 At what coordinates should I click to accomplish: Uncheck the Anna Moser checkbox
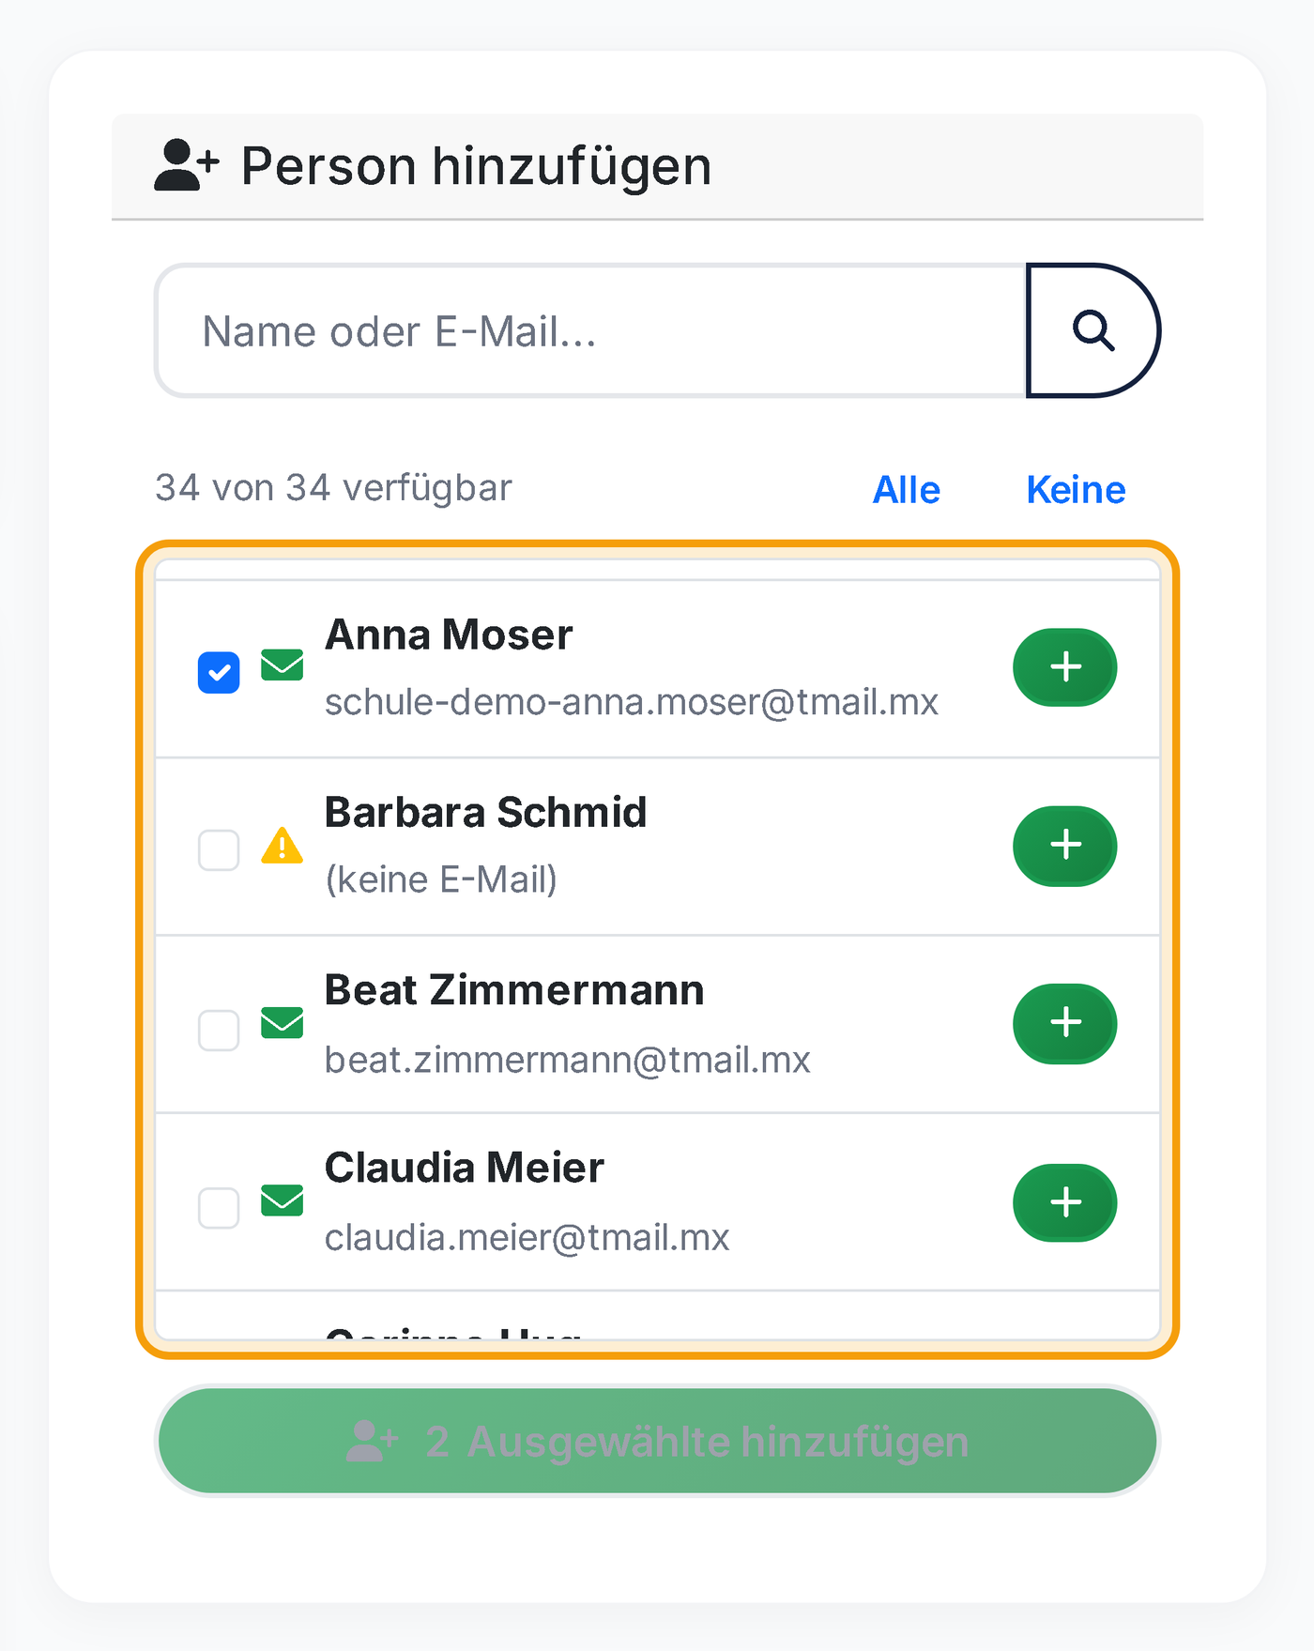219,672
